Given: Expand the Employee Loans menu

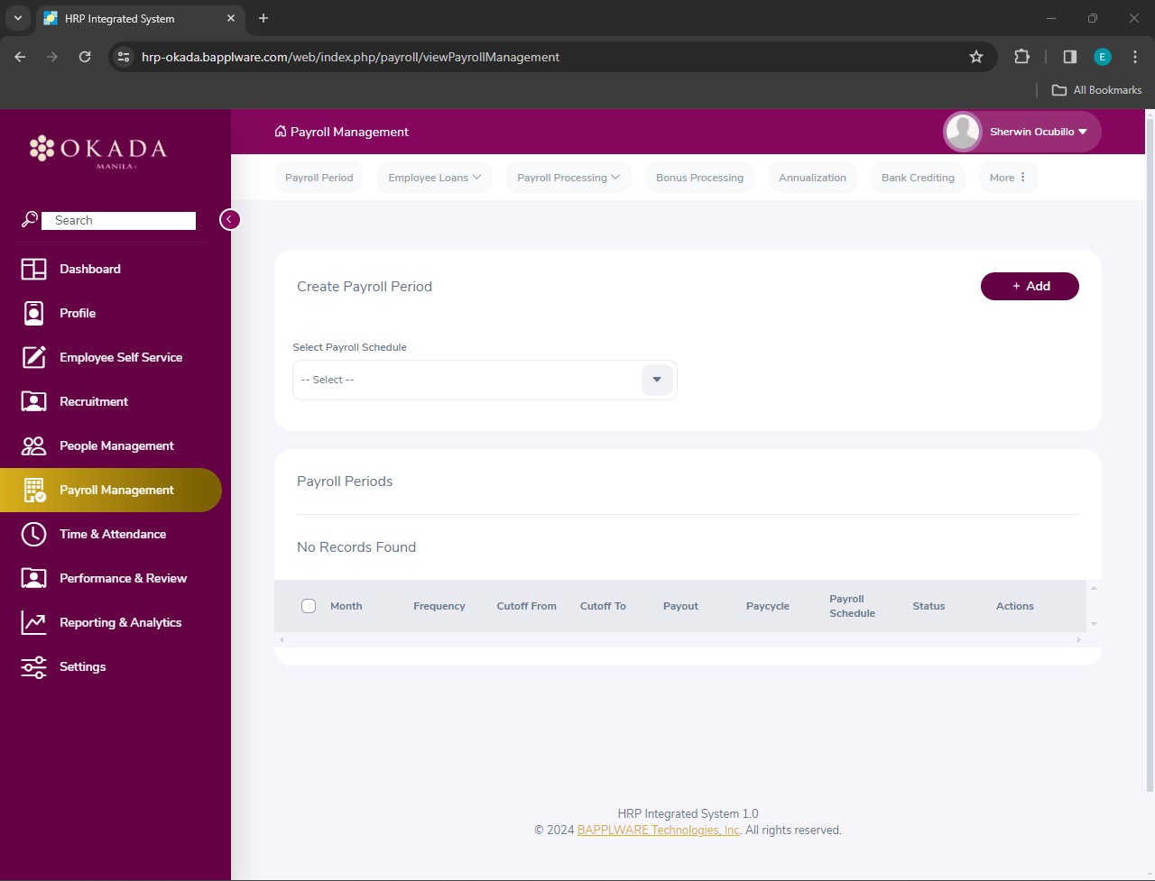Looking at the screenshot, I should (434, 178).
